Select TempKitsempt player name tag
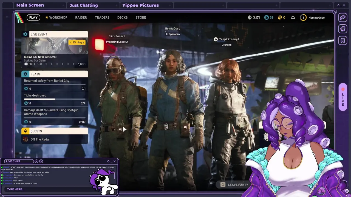This screenshot has width=351, height=197. 229,39
